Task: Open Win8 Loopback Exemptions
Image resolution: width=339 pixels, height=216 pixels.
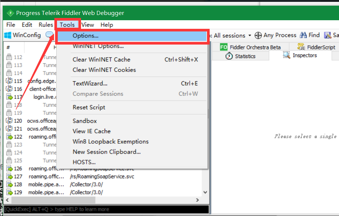Action: [132, 142]
